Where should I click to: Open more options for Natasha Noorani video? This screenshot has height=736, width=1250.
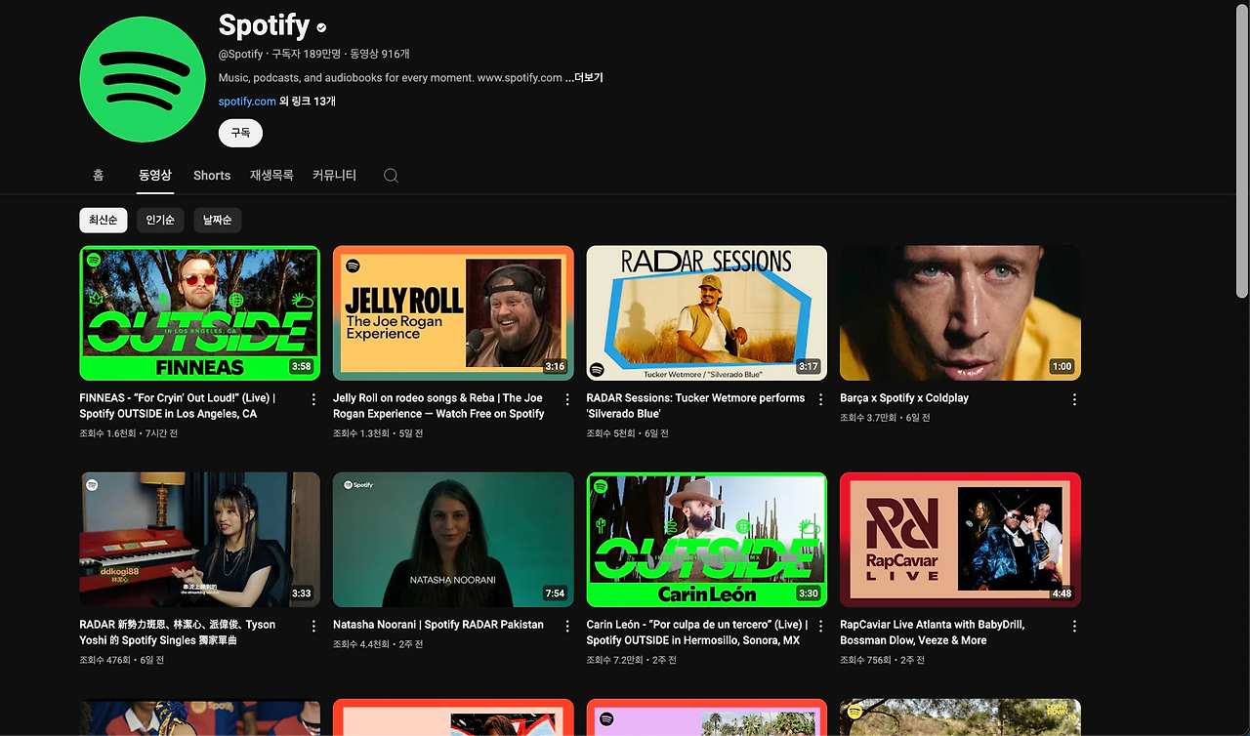[567, 626]
